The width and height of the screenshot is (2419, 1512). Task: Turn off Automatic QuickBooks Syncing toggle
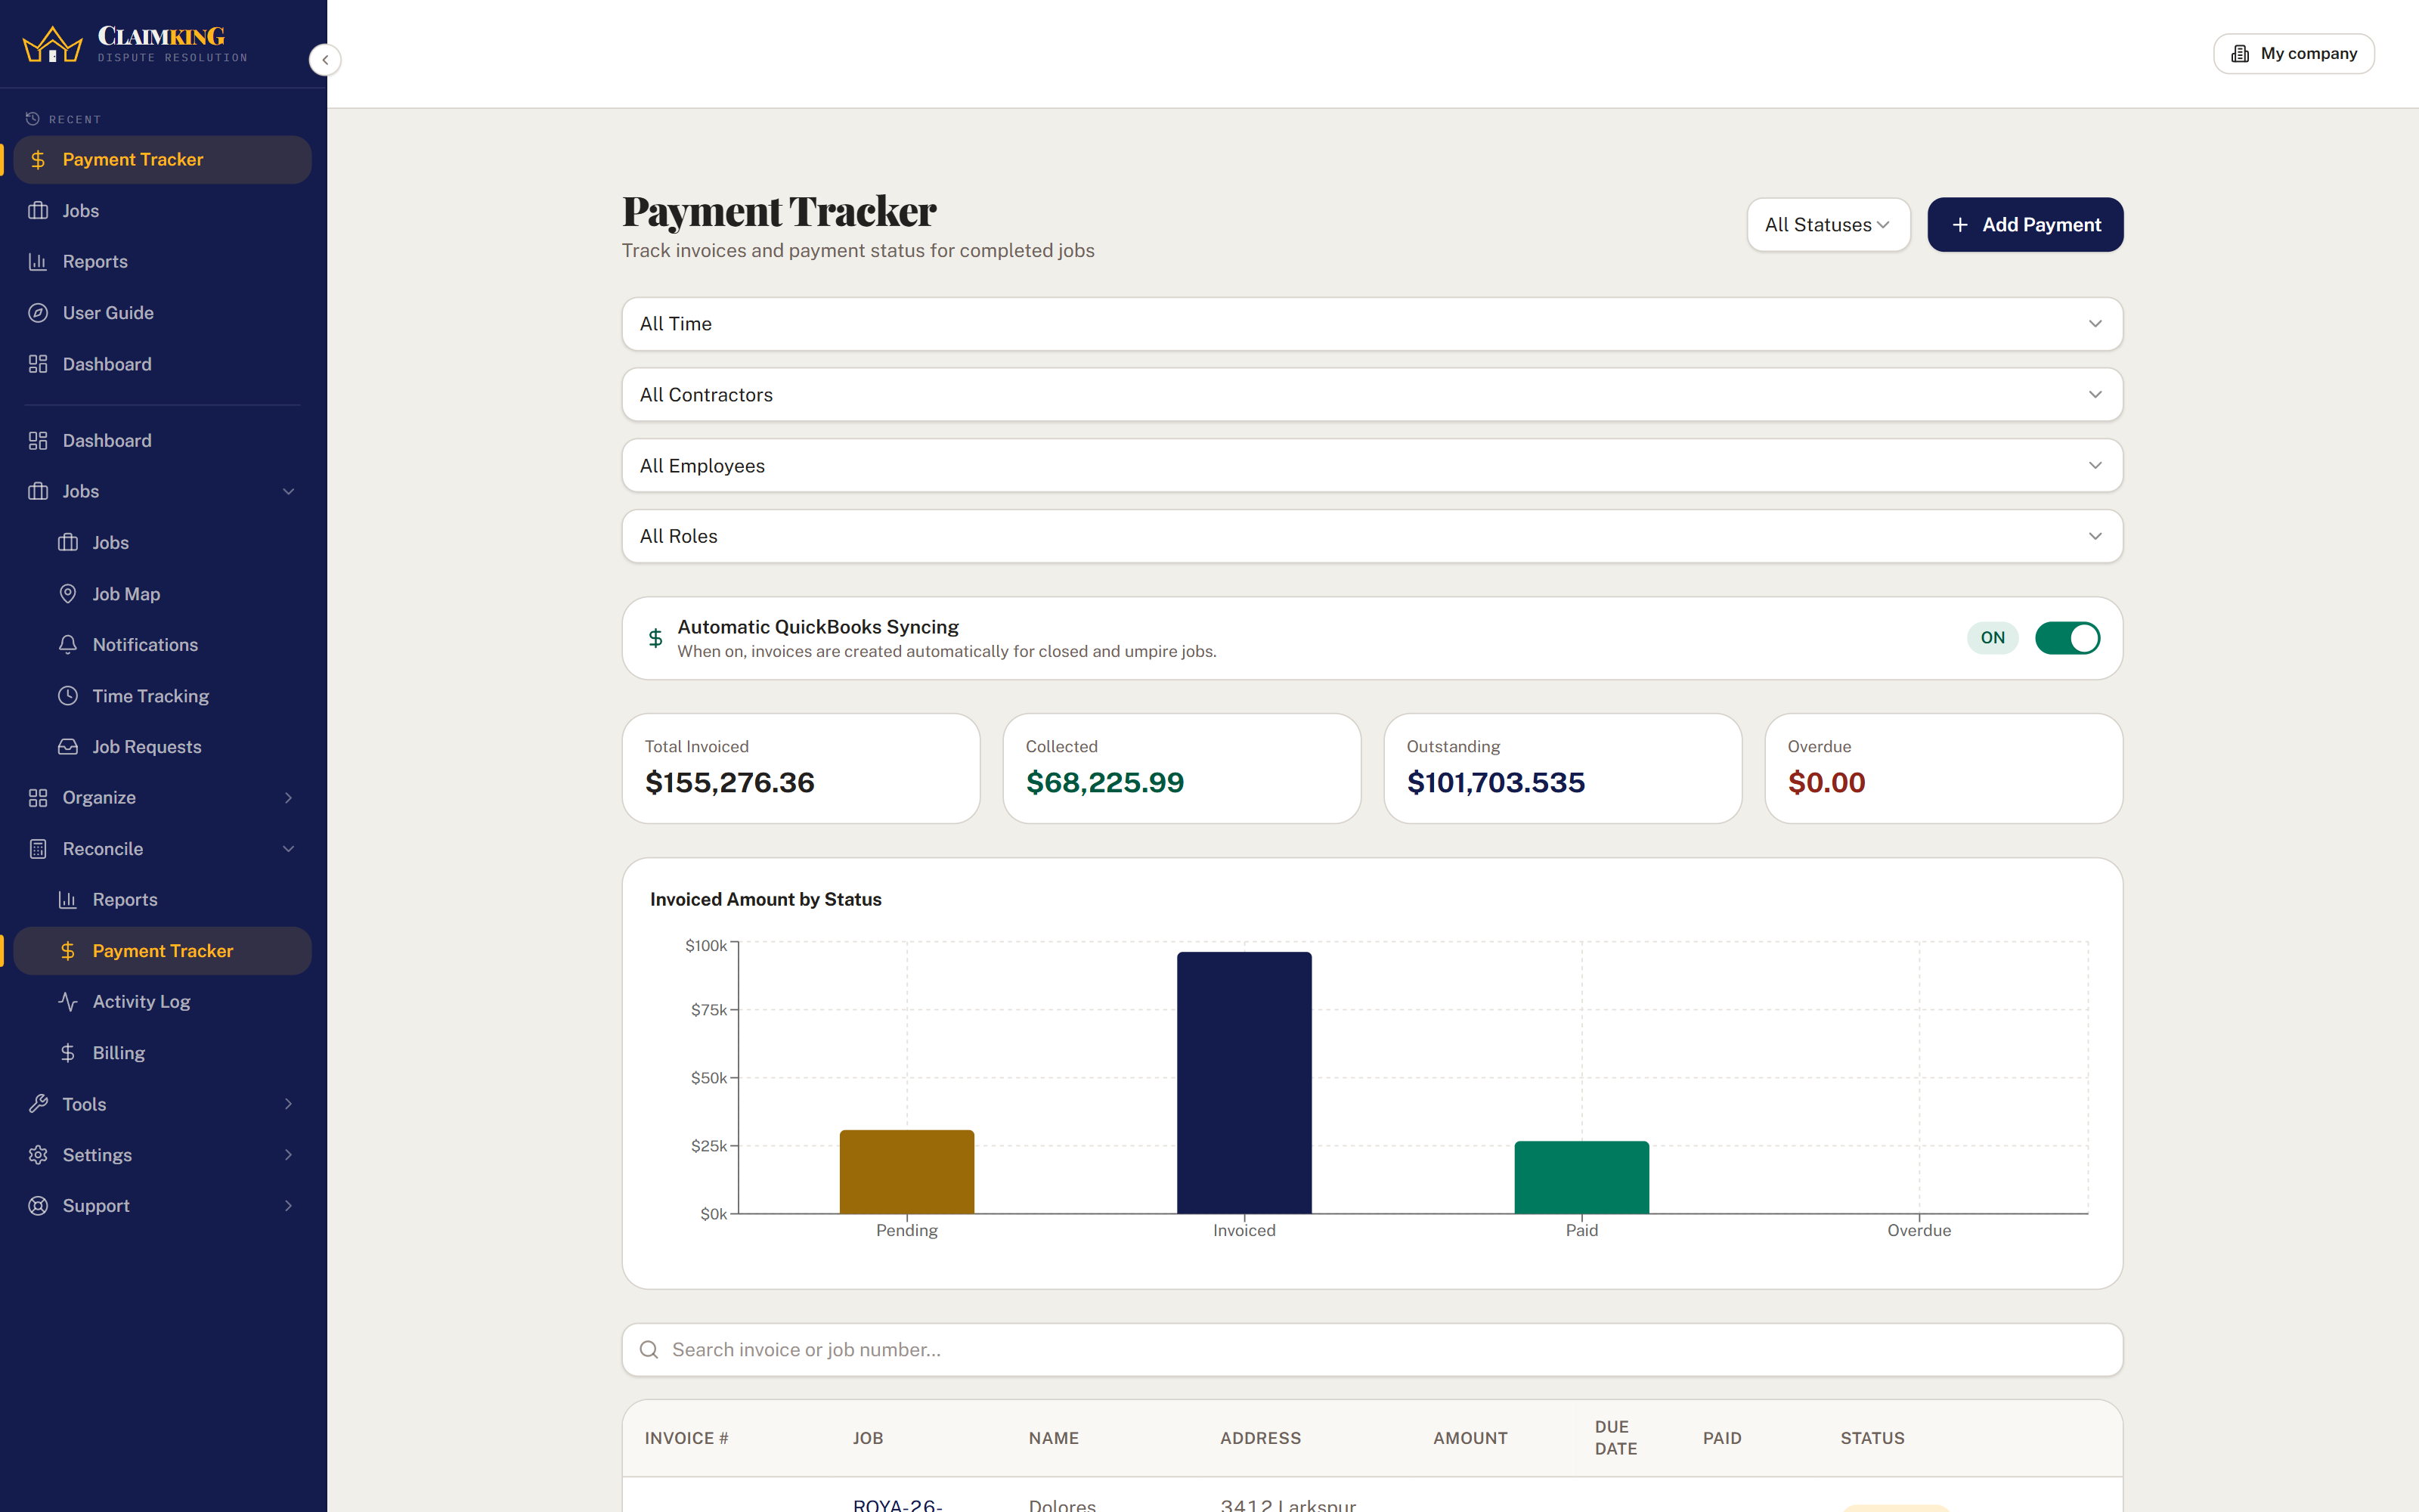pos(2067,638)
